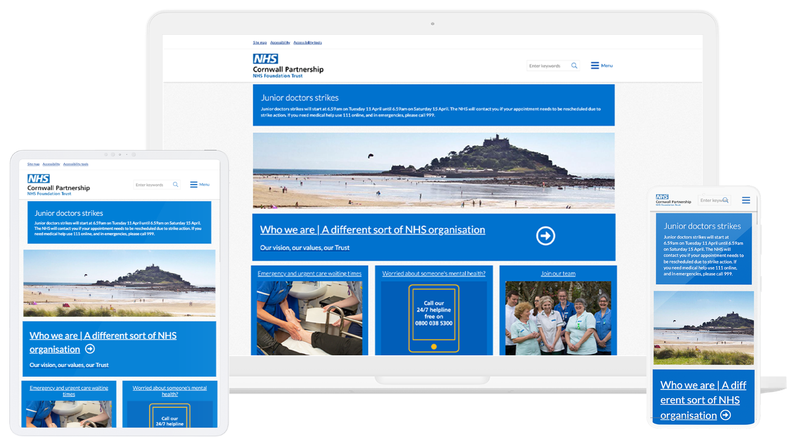The width and height of the screenshot is (789, 445).
Task: Open 'Join our team' link on the laptop
Action: click(x=558, y=273)
